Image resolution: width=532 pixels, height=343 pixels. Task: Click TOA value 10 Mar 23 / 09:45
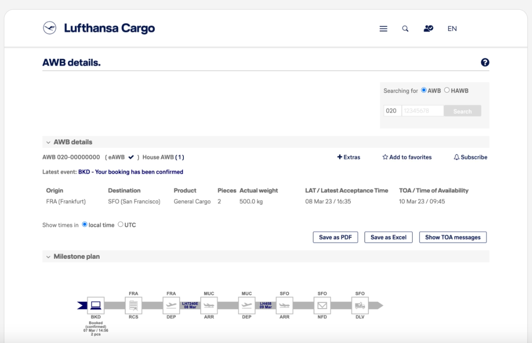[x=422, y=201]
